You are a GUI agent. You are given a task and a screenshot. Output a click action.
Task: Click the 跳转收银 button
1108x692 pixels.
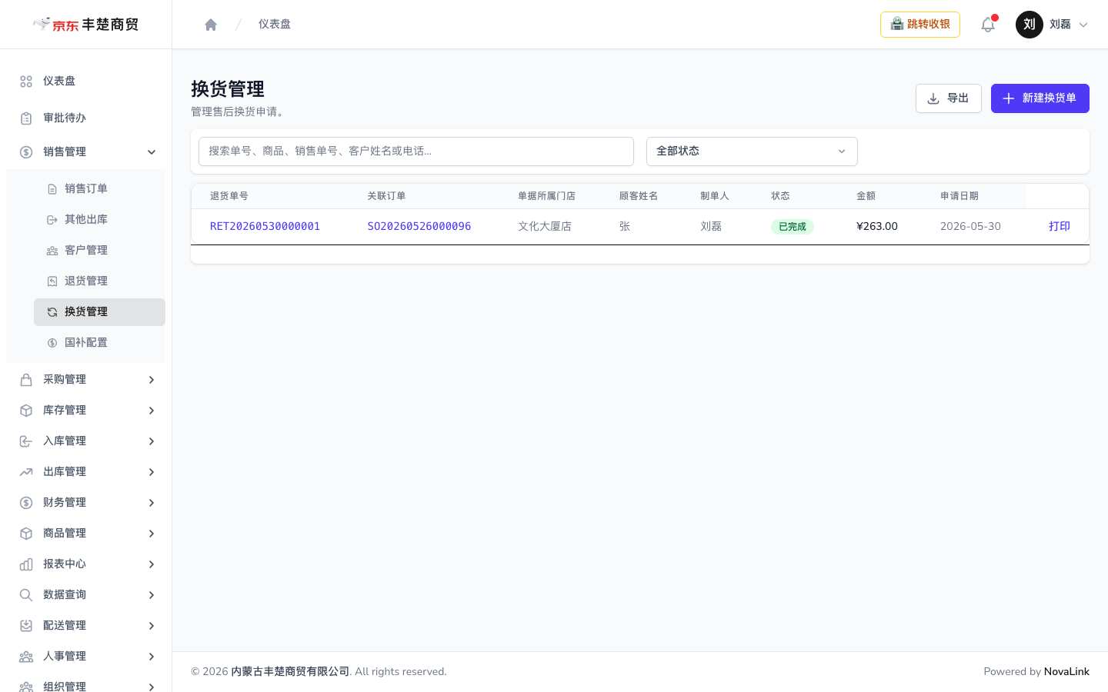920,25
